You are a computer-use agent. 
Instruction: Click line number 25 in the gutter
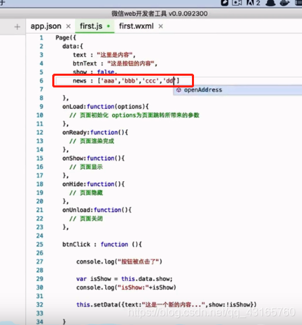(x=40, y=244)
